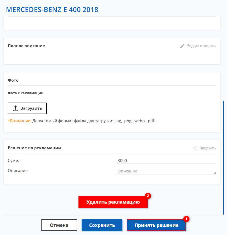The width and height of the screenshot is (227, 235).
Task: Cancel changes with Отмена button
Action: pos(59,225)
